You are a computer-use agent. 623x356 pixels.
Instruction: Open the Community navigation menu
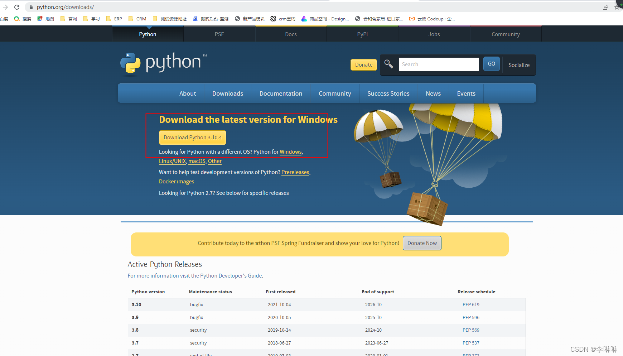[335, 93]
